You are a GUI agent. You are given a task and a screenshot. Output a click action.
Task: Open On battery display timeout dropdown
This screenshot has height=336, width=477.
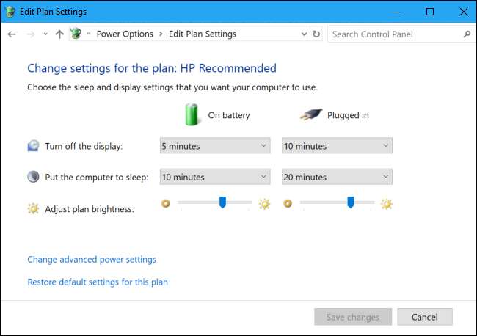pos(214,146)
